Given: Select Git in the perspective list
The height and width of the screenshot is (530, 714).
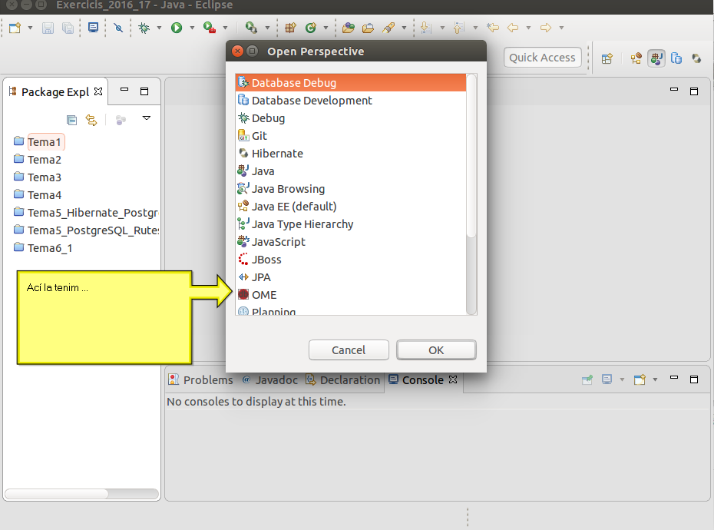Looking at the screenshot, I should (x=351, y=136).
